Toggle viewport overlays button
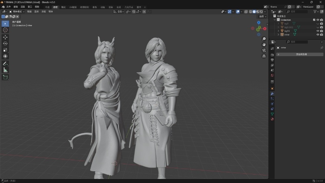Viewport: 325px width, 183px height. [238, 12]
